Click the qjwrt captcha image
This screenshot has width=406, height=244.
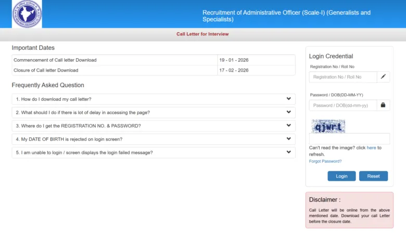(x=328, y=126)
